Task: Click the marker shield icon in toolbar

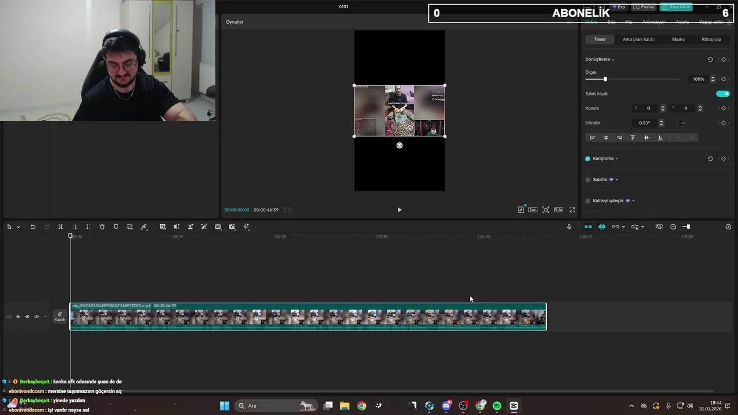Action: click(116, 227)
